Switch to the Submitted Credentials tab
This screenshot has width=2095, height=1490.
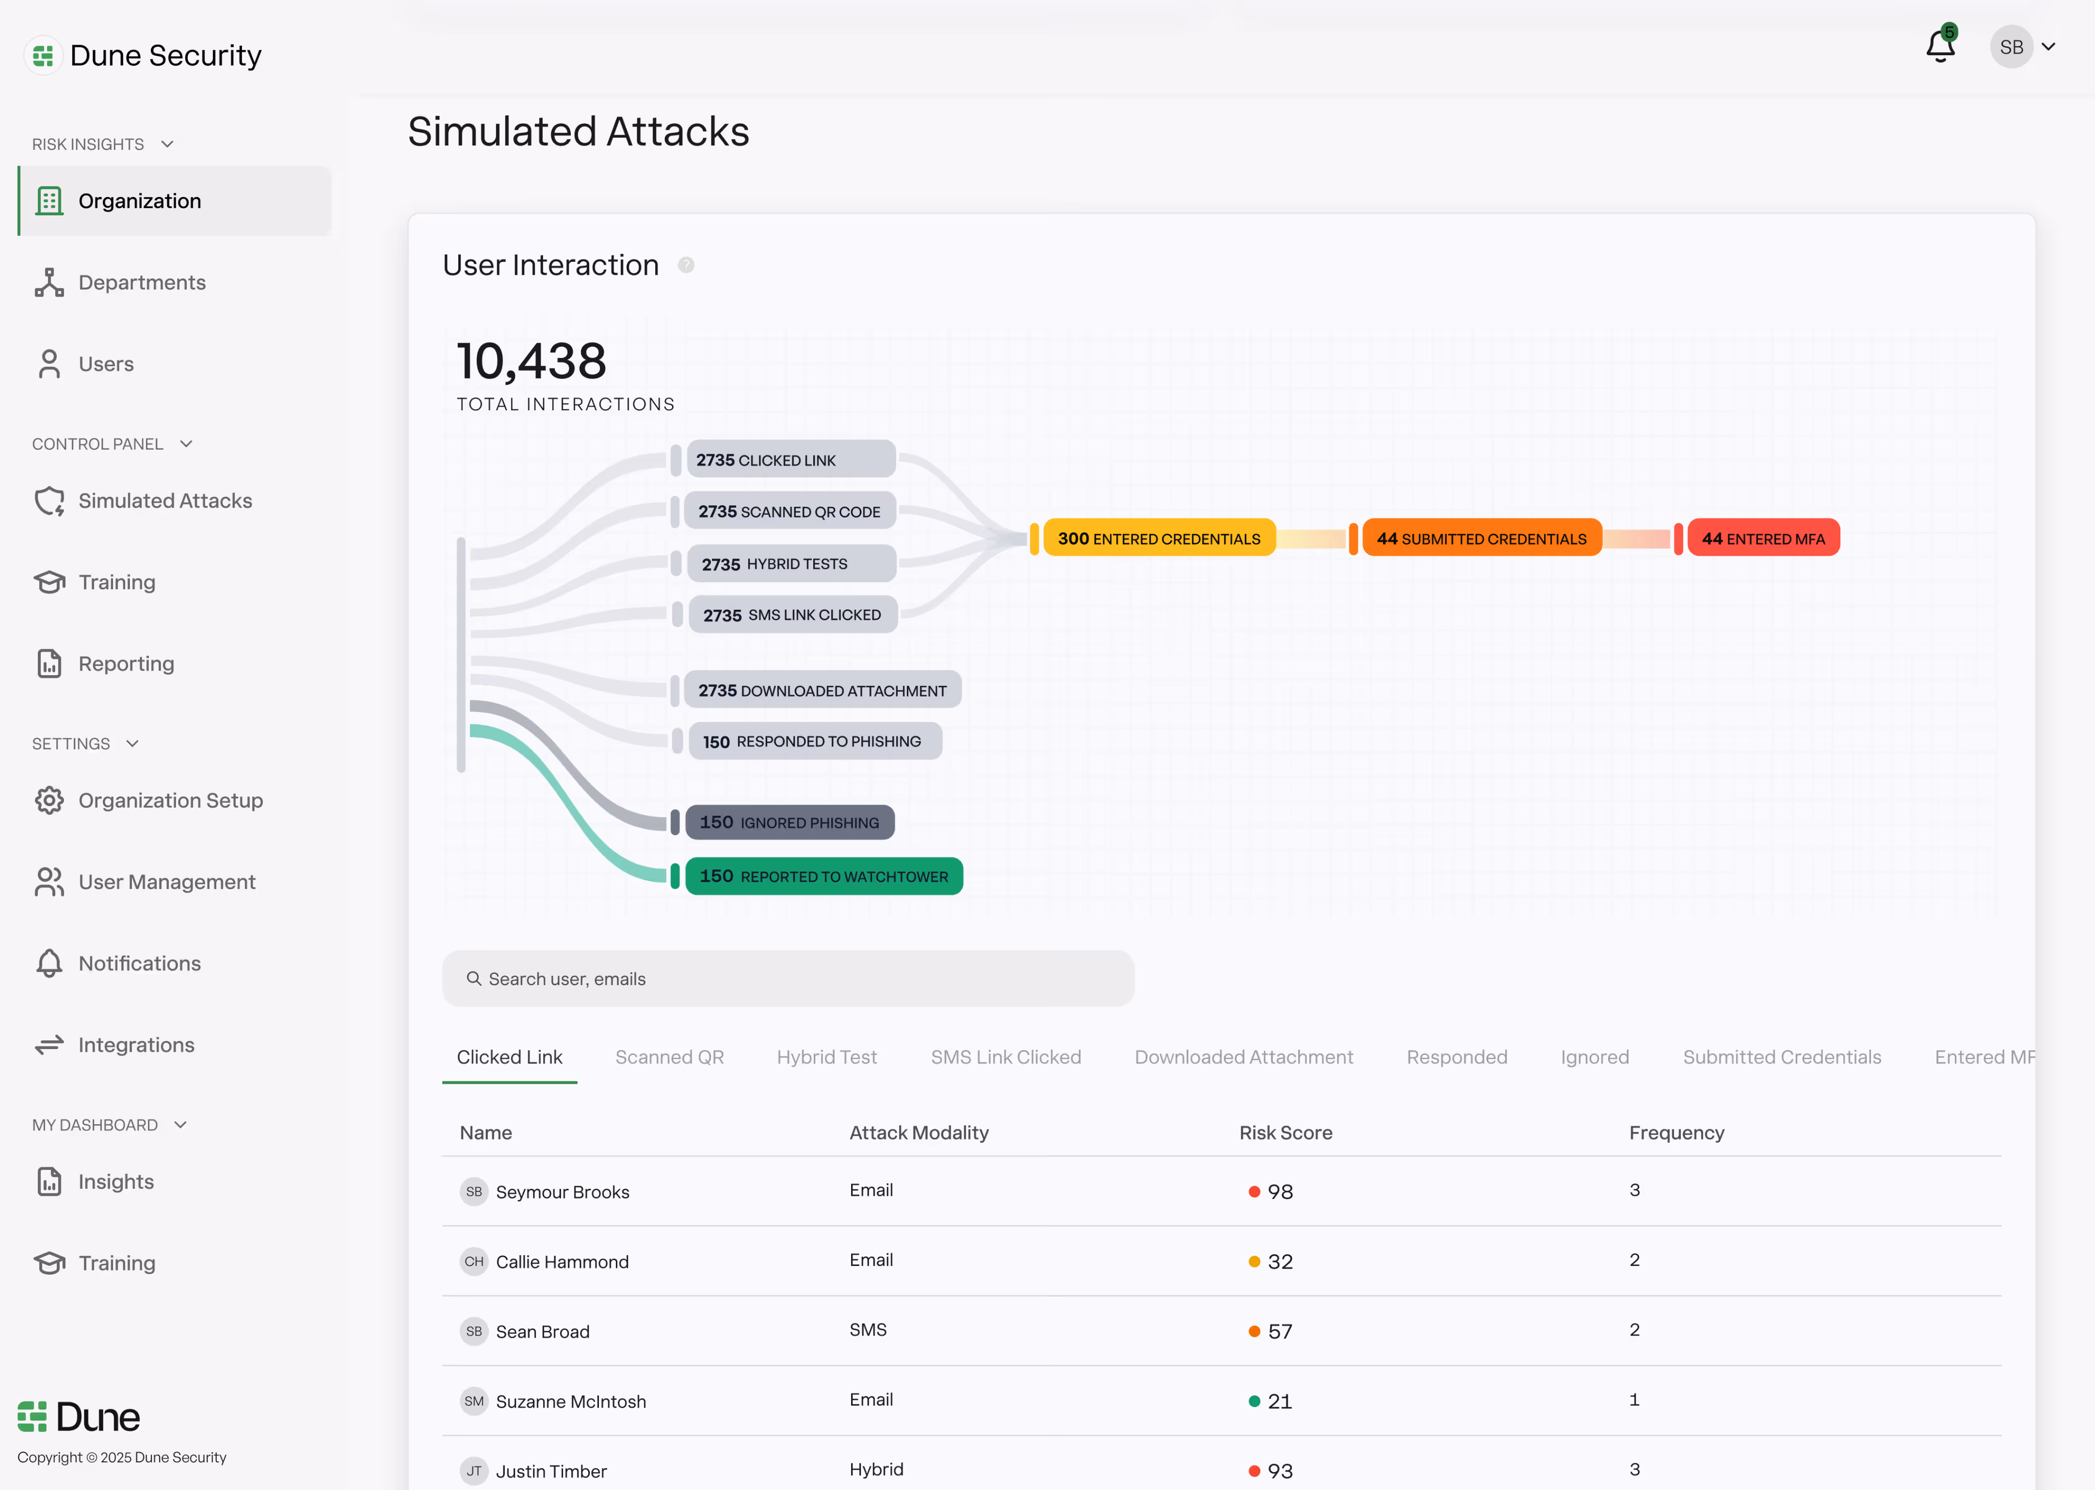(1781, 1057)
